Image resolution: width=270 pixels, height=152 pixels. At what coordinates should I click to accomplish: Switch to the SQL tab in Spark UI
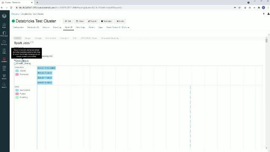[x=75, y=38]
